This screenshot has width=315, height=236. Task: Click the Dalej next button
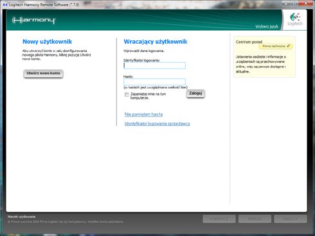(291, 219)
